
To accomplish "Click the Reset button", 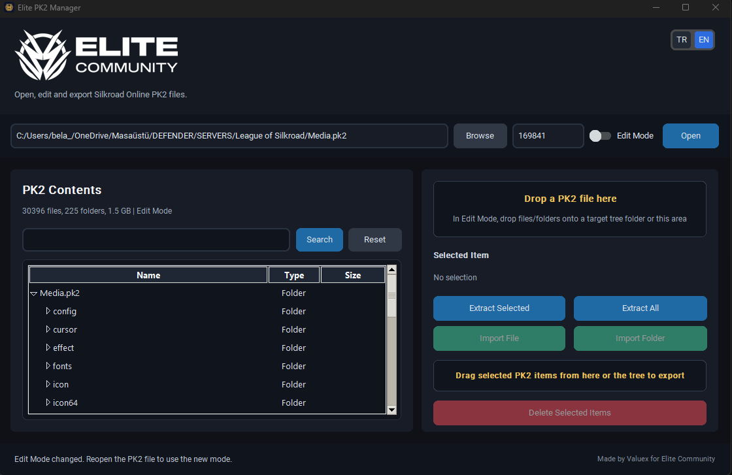I will (375, 239).
